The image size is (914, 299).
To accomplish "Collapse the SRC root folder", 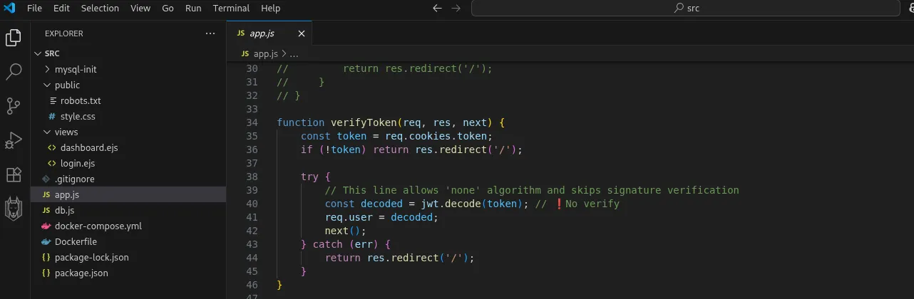I will tap(38, 53).
